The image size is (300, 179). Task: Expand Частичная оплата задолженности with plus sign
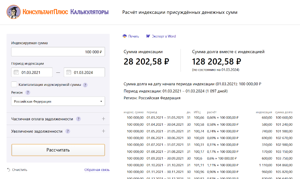click(103, 119)
